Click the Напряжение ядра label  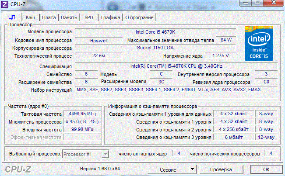(x=183, y=56)
